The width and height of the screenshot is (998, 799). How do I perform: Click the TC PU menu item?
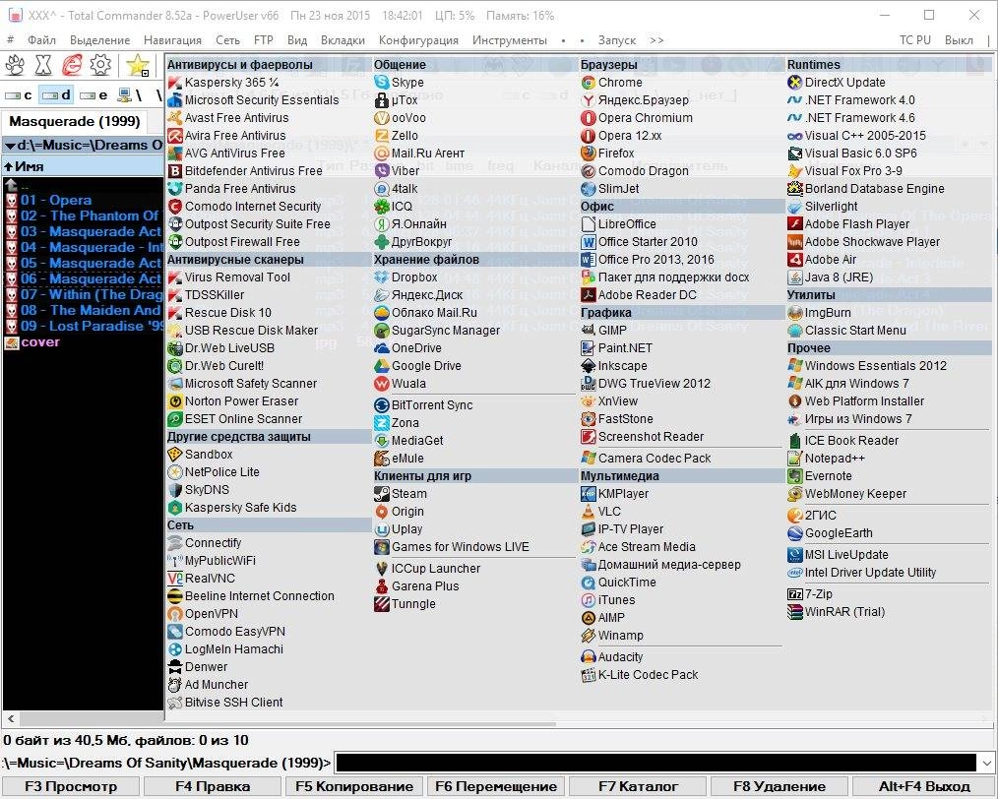(x=914, y=40)
